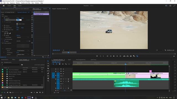Viewport: 177px width, 99px height.
Task: Step forward one frame
Action: coord(117,56)
